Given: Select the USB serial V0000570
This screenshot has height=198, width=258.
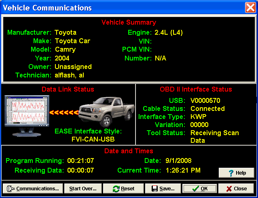Looking at the screenshot, I should pos(205,100).
